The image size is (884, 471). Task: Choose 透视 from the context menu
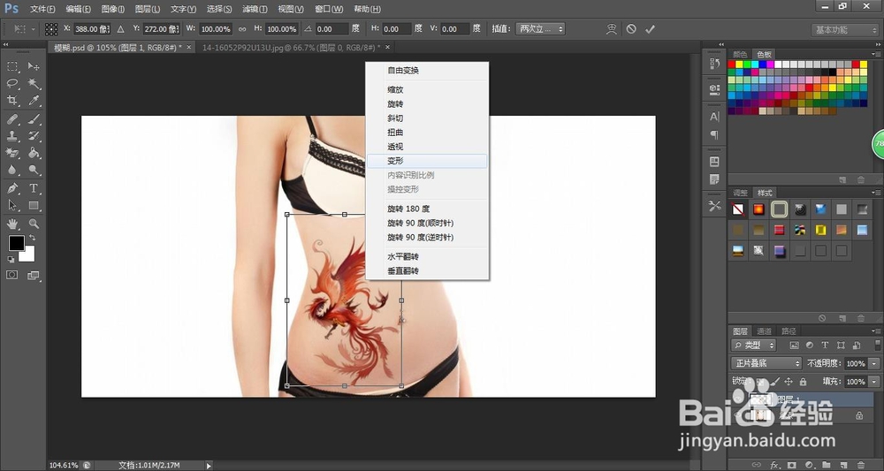pyautogui.click(x=427, y=147)
